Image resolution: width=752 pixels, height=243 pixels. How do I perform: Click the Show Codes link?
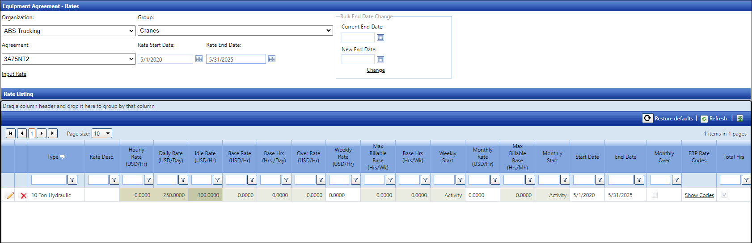tap(699, 195)
